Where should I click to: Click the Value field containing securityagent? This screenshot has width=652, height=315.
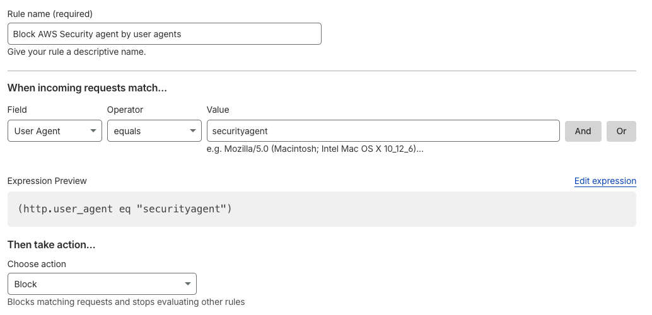(x=383, y=131)
